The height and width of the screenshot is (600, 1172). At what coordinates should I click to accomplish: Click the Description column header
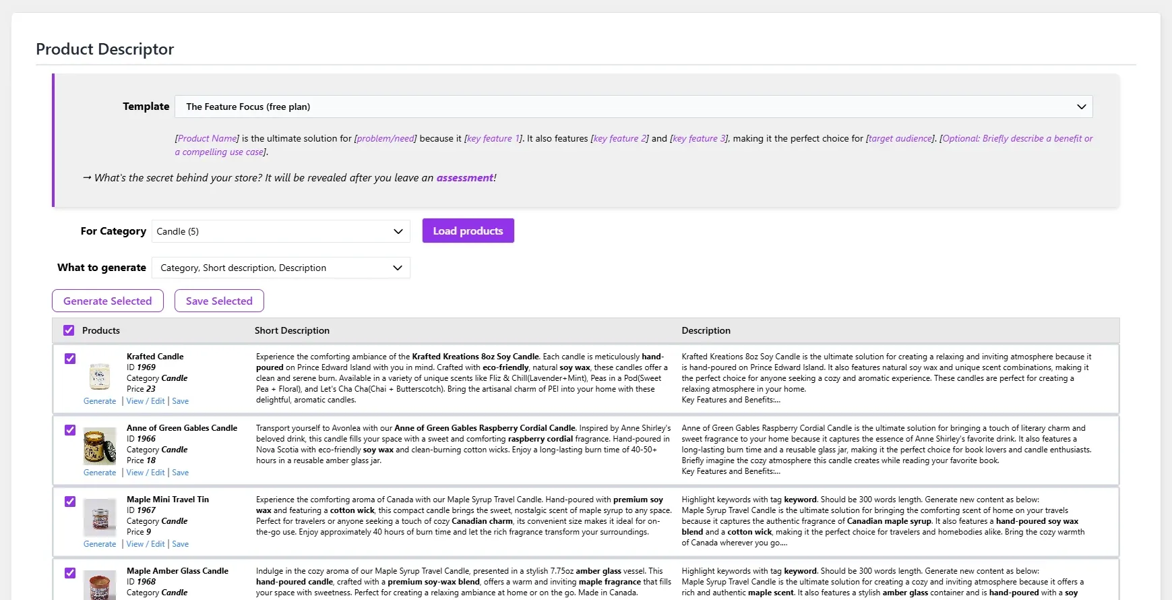coord(706,330)
